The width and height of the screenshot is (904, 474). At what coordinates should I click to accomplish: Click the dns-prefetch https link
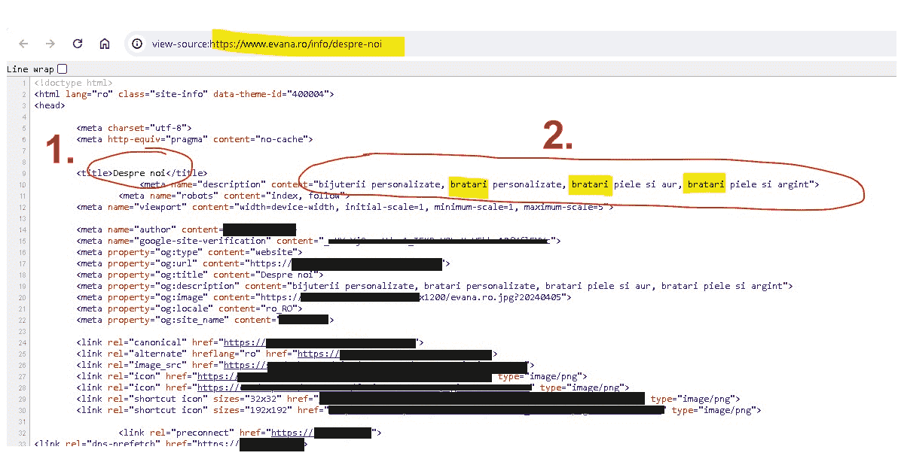click(217, 443)
